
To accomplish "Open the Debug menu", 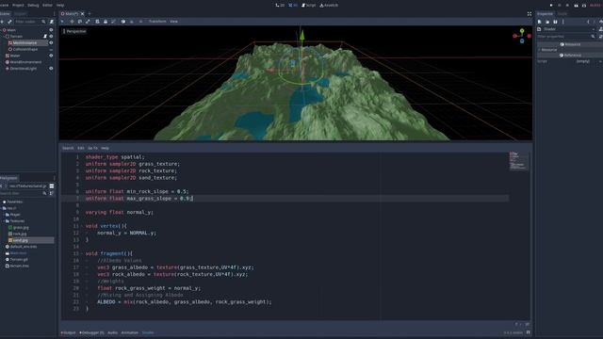I will 33,6.
